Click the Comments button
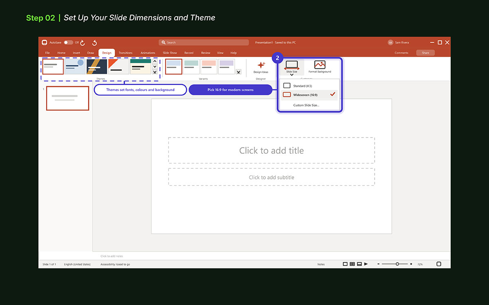Image resolution: width=489 pixels, height=305 pixels. click(401, 53)
